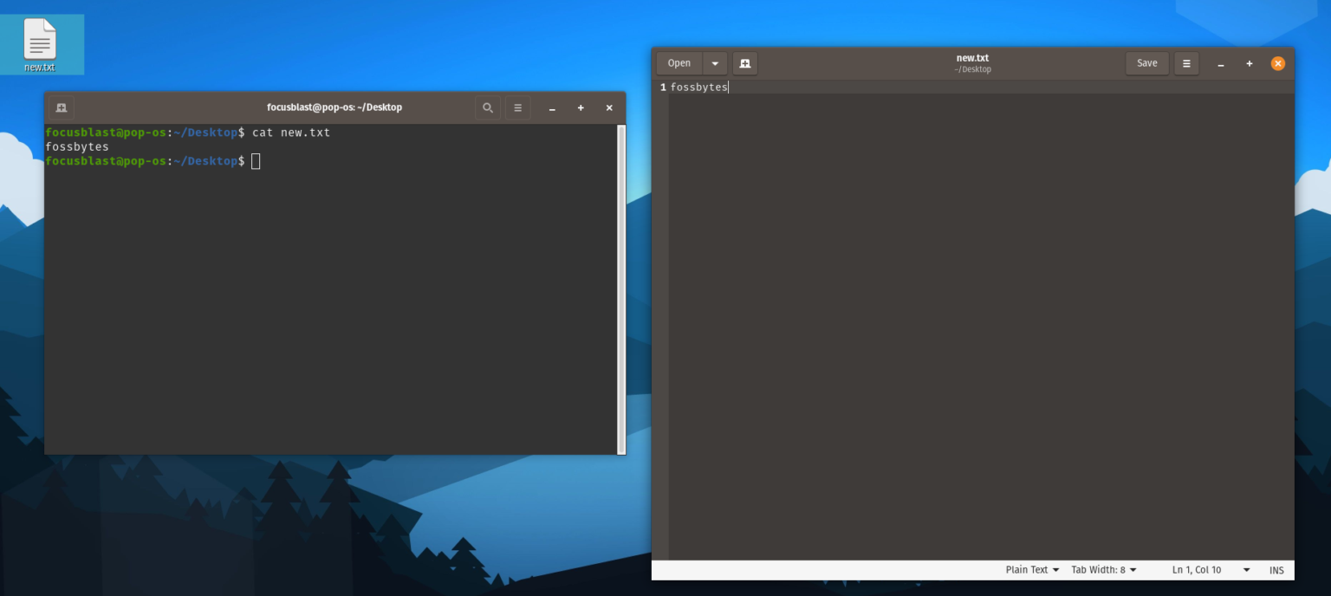Save new.txt in gedit
1331x596 pixels.
point(1146,62)
